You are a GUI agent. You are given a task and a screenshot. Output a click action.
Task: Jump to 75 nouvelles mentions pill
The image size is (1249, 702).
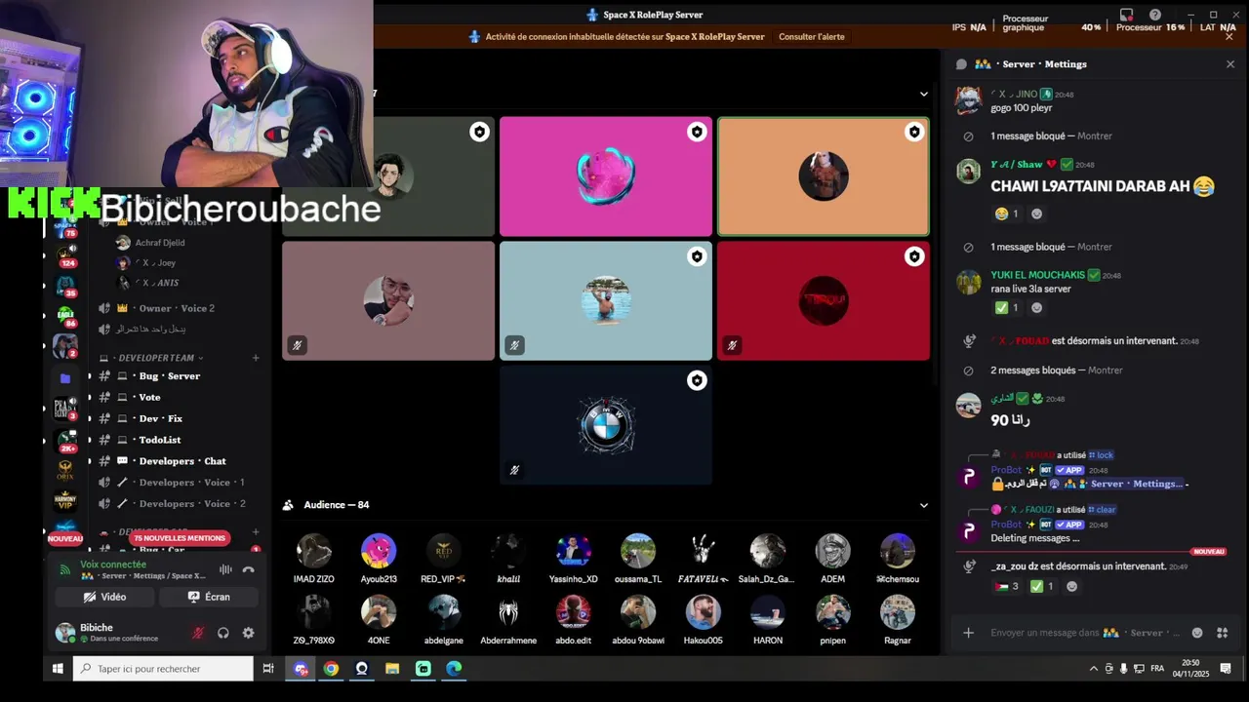180,538
